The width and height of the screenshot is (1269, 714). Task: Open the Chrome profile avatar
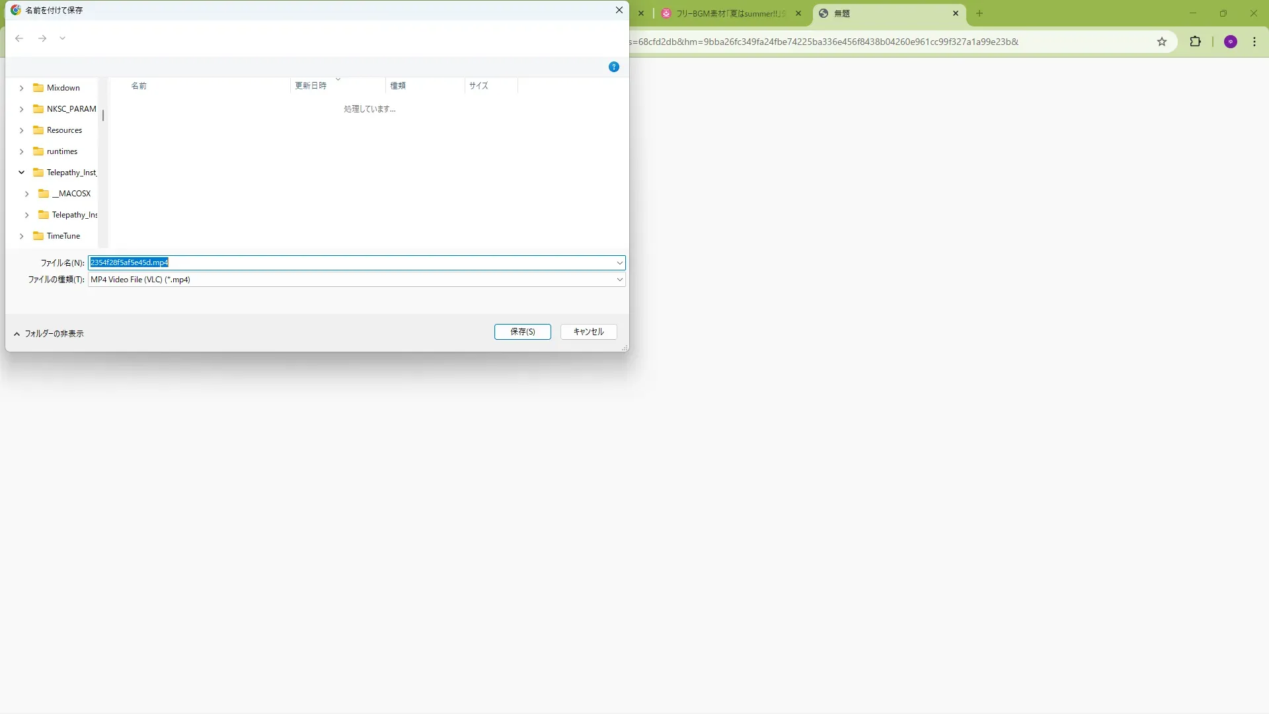(x=1230, y=42)
